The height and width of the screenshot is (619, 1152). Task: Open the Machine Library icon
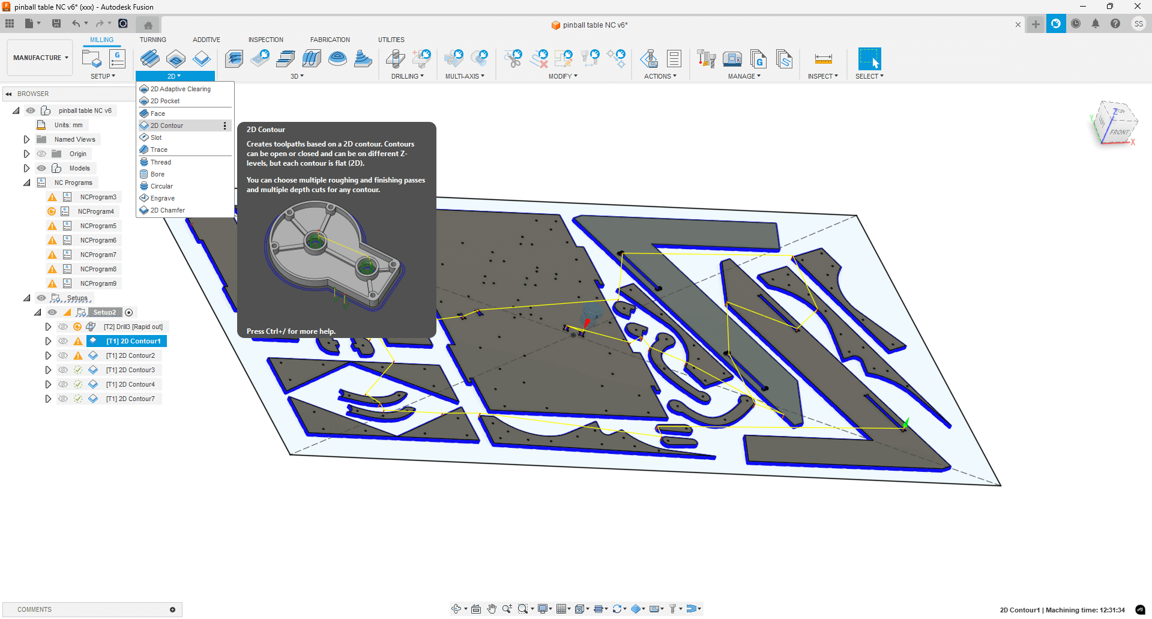(732, 59)
